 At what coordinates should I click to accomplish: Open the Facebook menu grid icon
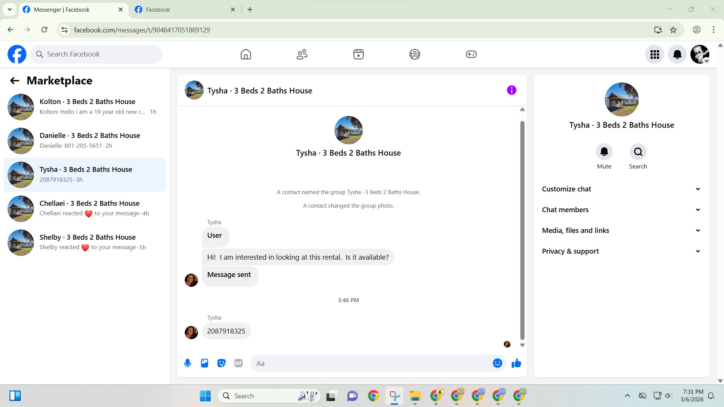coord(655,54)
